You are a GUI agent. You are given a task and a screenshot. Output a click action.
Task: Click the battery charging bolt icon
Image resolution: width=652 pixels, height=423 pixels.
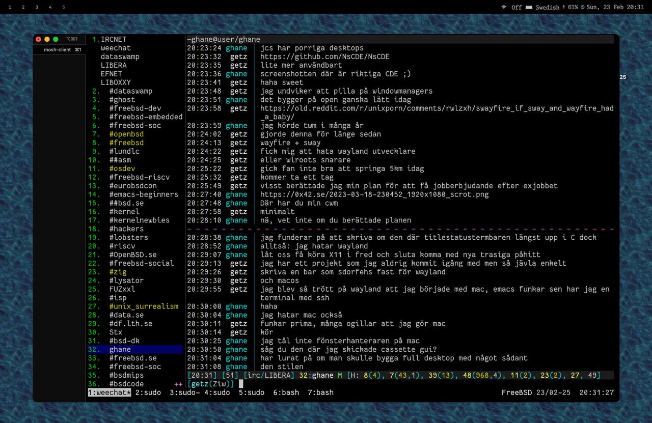[x=563, y=8]
